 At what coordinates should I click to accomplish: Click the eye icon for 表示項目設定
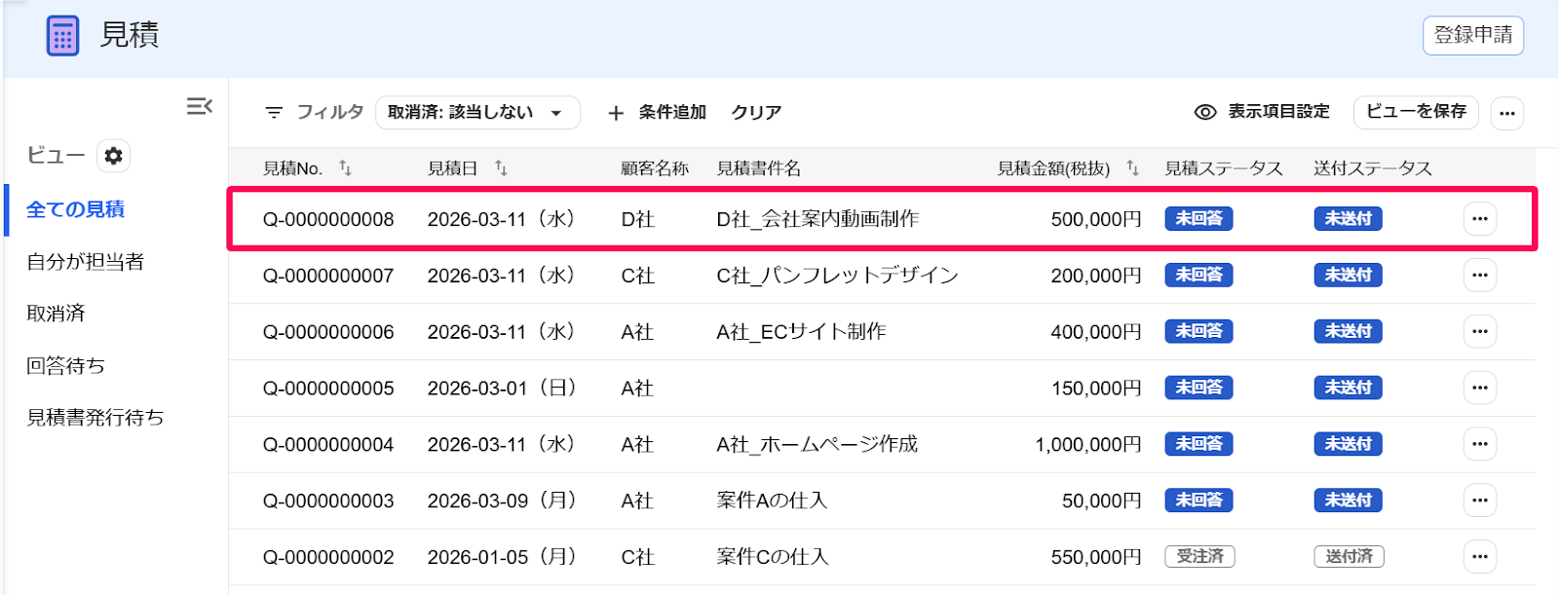coord(1205,112)
